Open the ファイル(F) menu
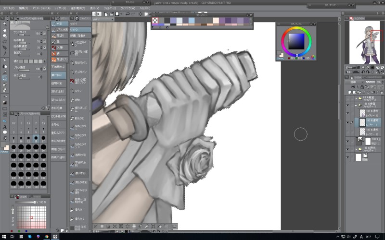The image size is (385, 240). click(9, 8)
